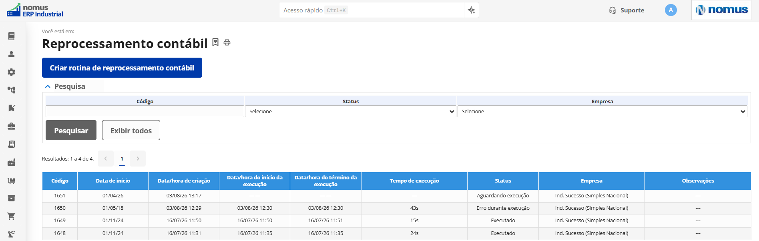Select row code 1649

[x=60, y=221]
